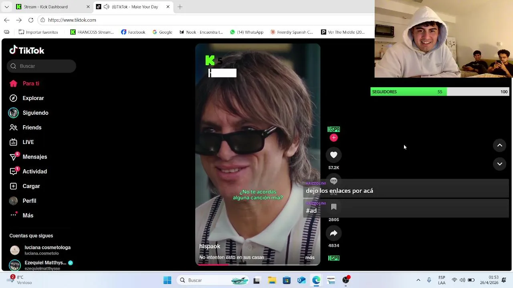Close the TikTok tab
This screenshot has width=513, height=288.
point(168,7)
